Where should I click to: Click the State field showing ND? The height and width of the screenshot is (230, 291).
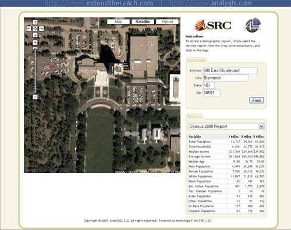208,85
